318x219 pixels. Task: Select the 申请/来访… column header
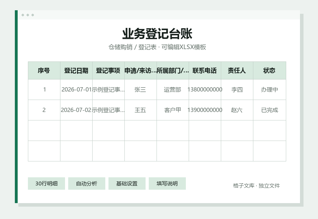[x=141, y=71]
